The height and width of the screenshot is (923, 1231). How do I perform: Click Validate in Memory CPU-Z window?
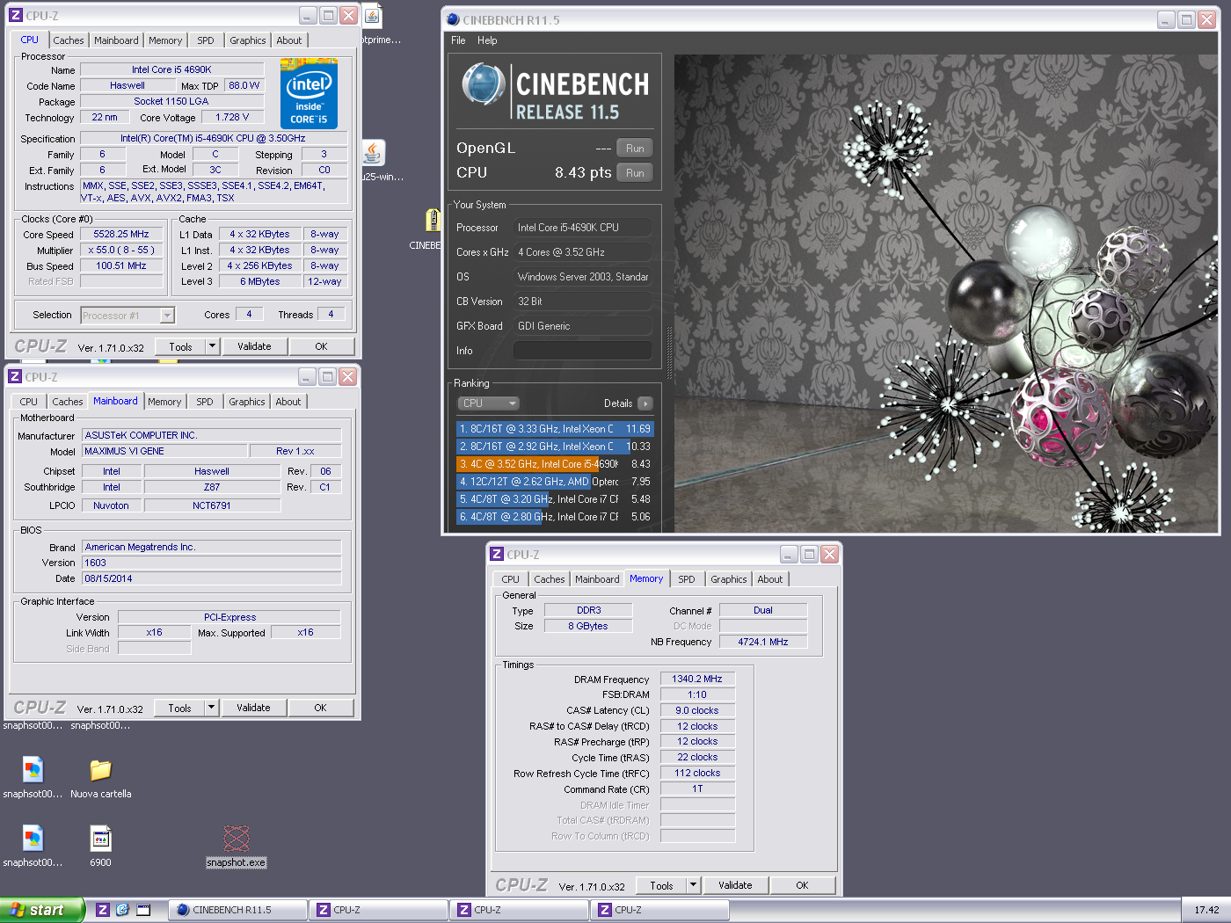[x=735, y=885]
